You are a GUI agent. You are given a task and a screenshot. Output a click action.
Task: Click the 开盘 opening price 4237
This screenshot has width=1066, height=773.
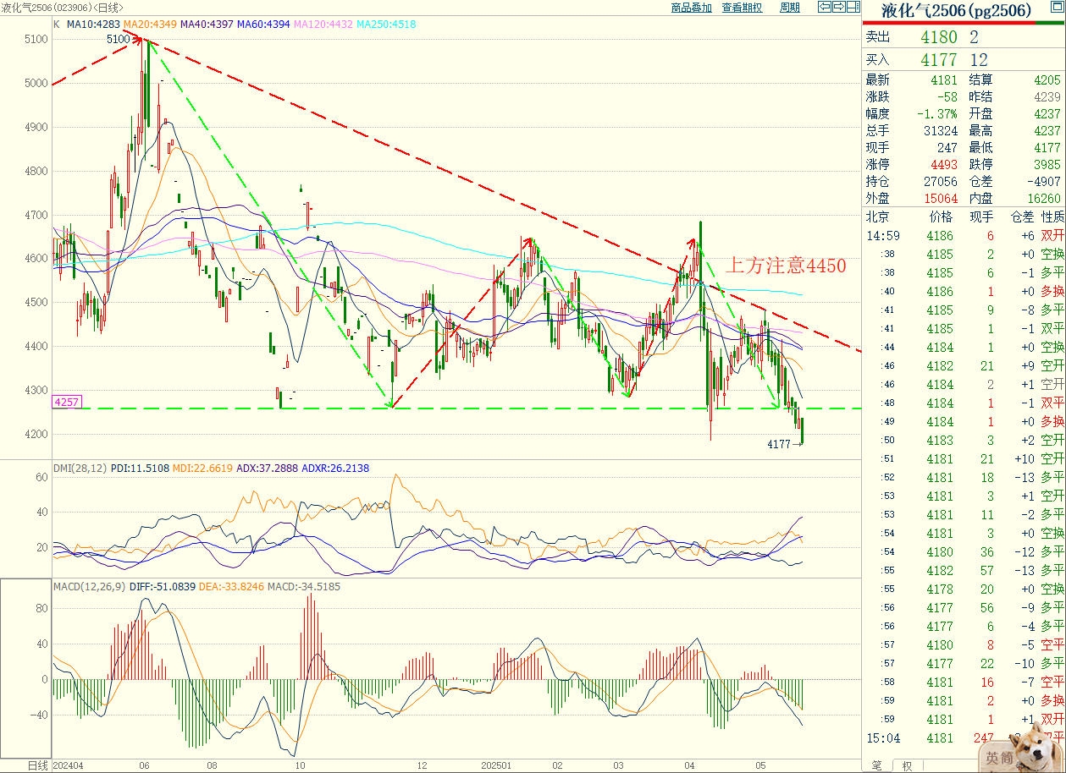(x=1047, y=114)
